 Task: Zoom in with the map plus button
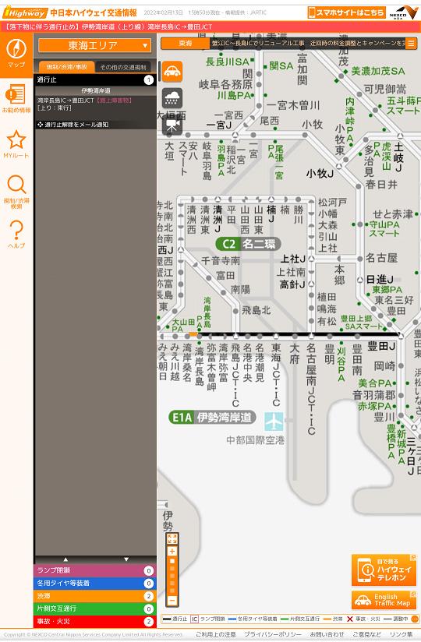click(x=172, y=551)
